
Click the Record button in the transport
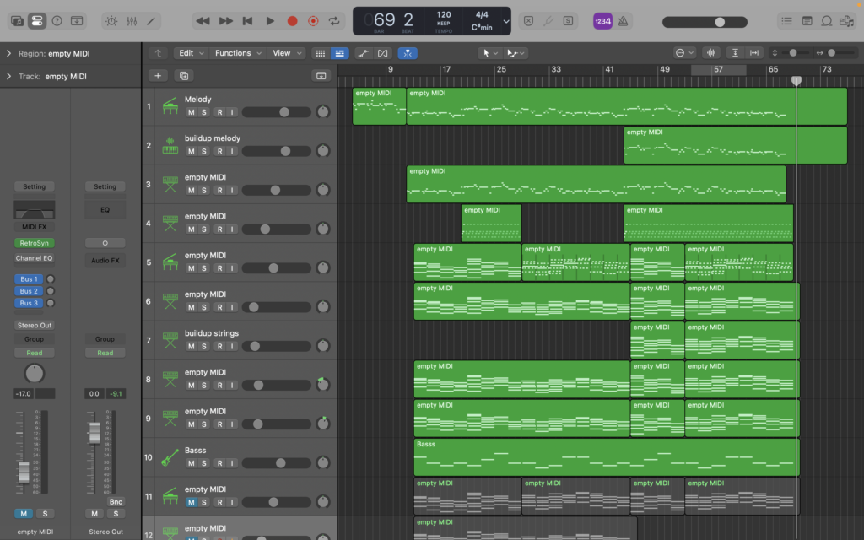tap(292, 21)
